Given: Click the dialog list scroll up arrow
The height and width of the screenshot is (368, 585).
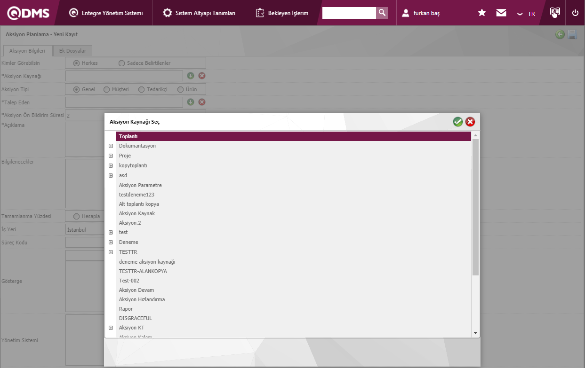Looking at the screenshot, I should 475,135.
